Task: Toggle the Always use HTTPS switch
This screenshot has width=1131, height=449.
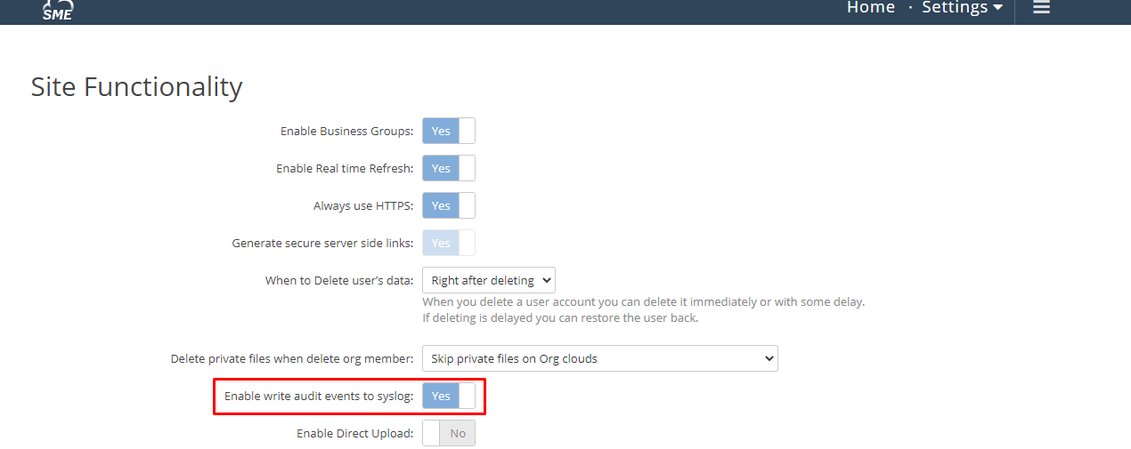Action: pos(449,205)
